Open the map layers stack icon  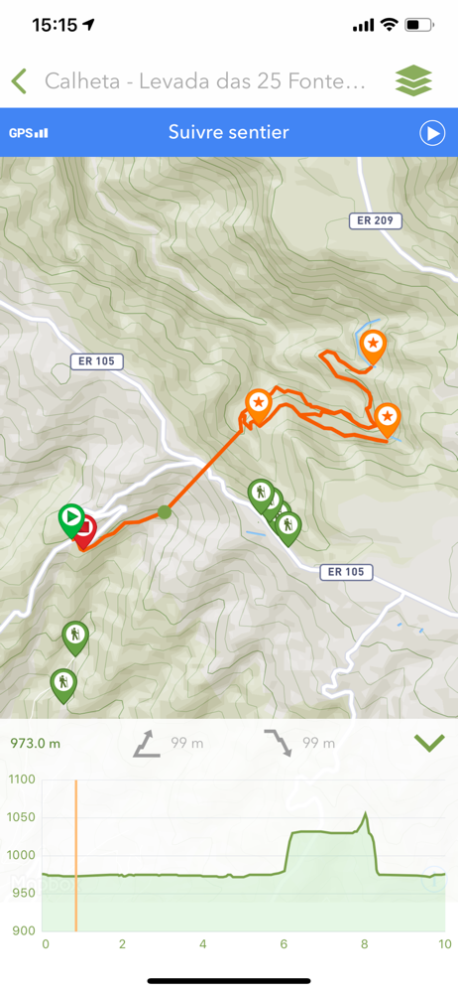pyautogui.click(x=413, y=81)
